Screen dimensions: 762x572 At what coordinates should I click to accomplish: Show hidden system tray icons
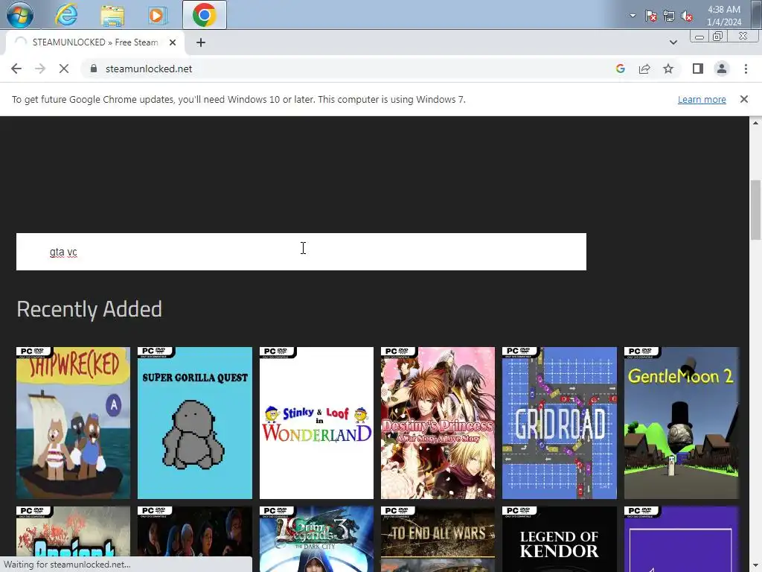pos(633,16)
